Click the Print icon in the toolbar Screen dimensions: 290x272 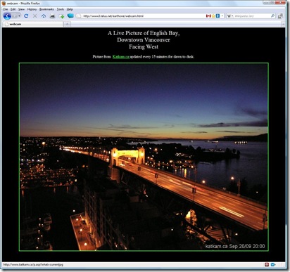[x=52, y=16]
